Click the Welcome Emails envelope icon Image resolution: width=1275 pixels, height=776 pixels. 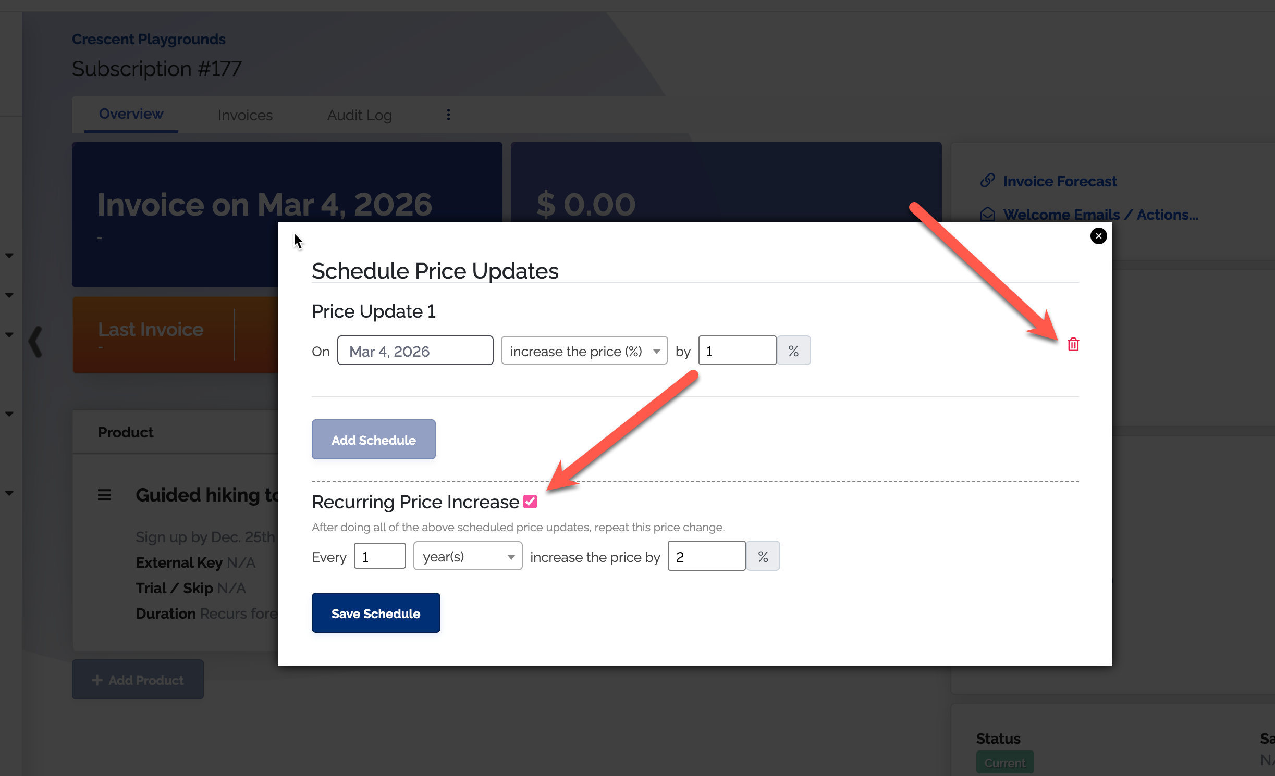pyautogui.click(x=987, y=215)
